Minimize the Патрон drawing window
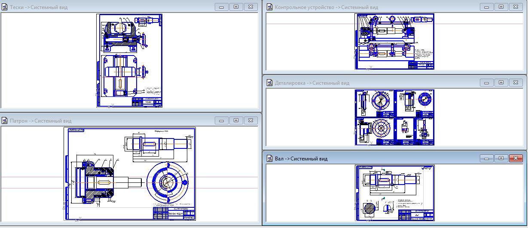Screen dimensions: 528x228 [221, 120]
